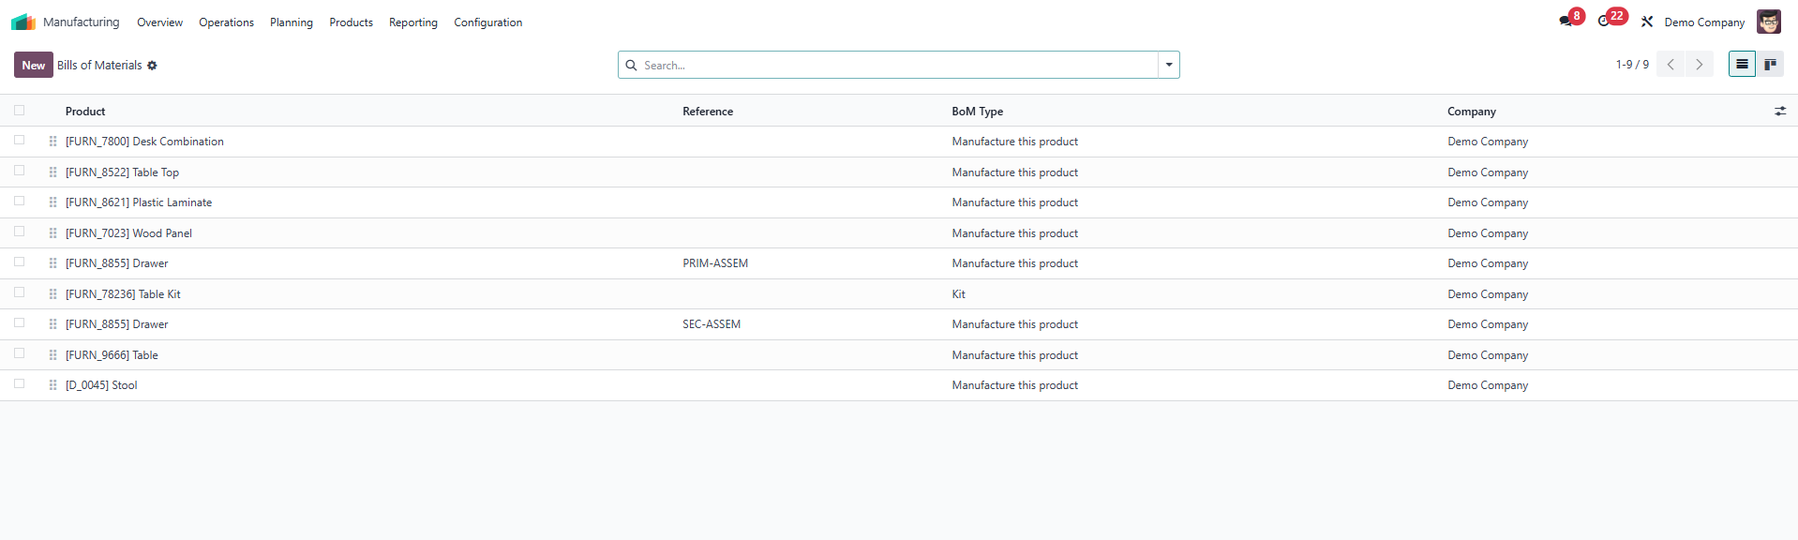Click the debug tools wrench icon
The width and height of the screenshot is (1798, 540).
[x=1647, y=22]
